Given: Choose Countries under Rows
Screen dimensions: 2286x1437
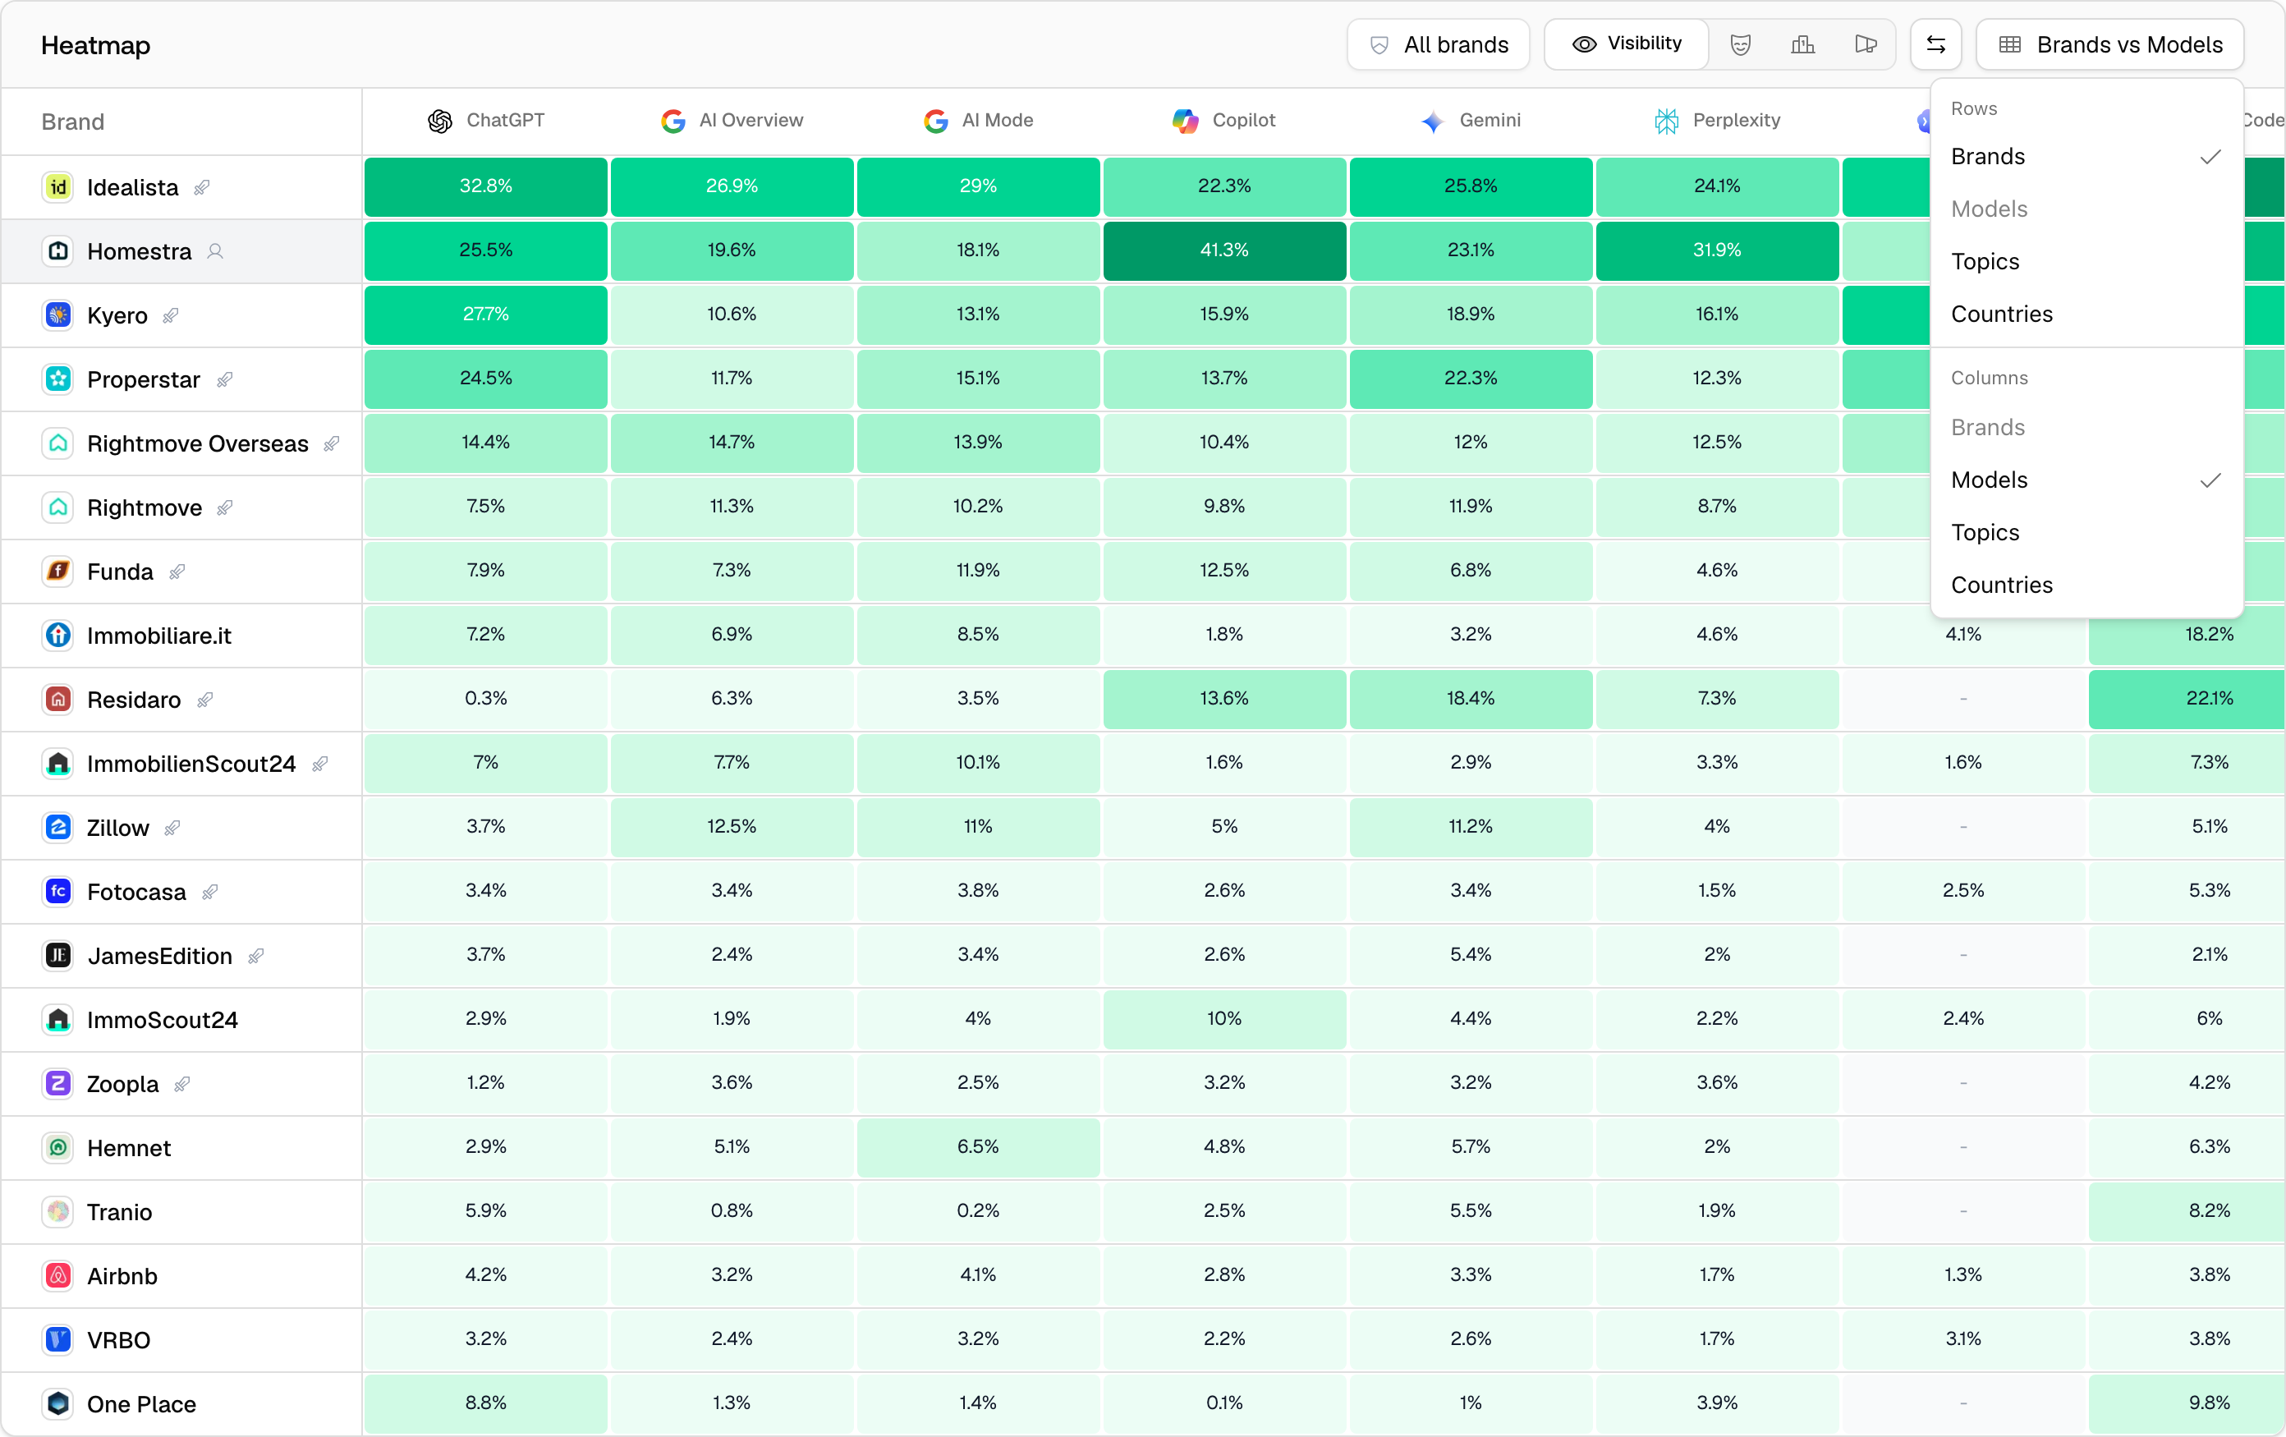Looking at the screenshot, I should [x=2086, y=314].
